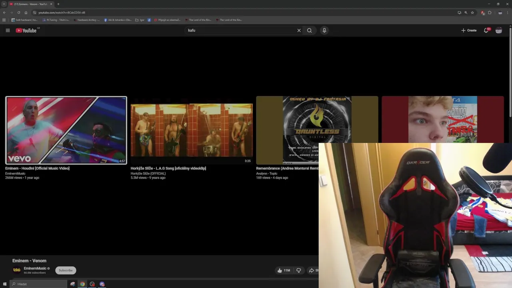Open Horkýže Slíže - L.A.G Song title

(168, 168)
